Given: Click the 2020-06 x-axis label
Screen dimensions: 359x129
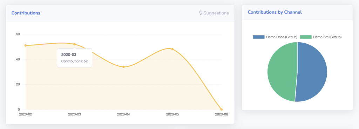Looking at the screenshot, I should 222,114.
